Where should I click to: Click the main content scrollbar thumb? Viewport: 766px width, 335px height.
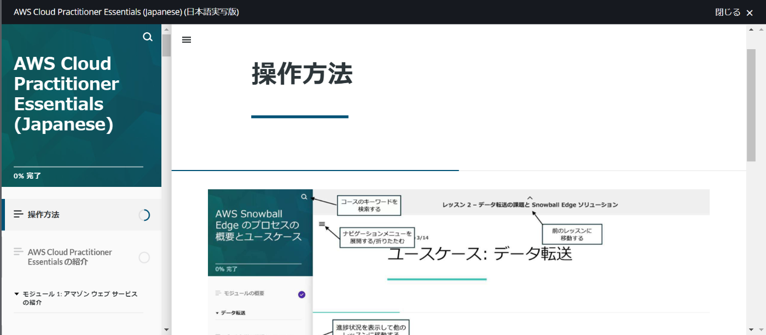[751, 105]
